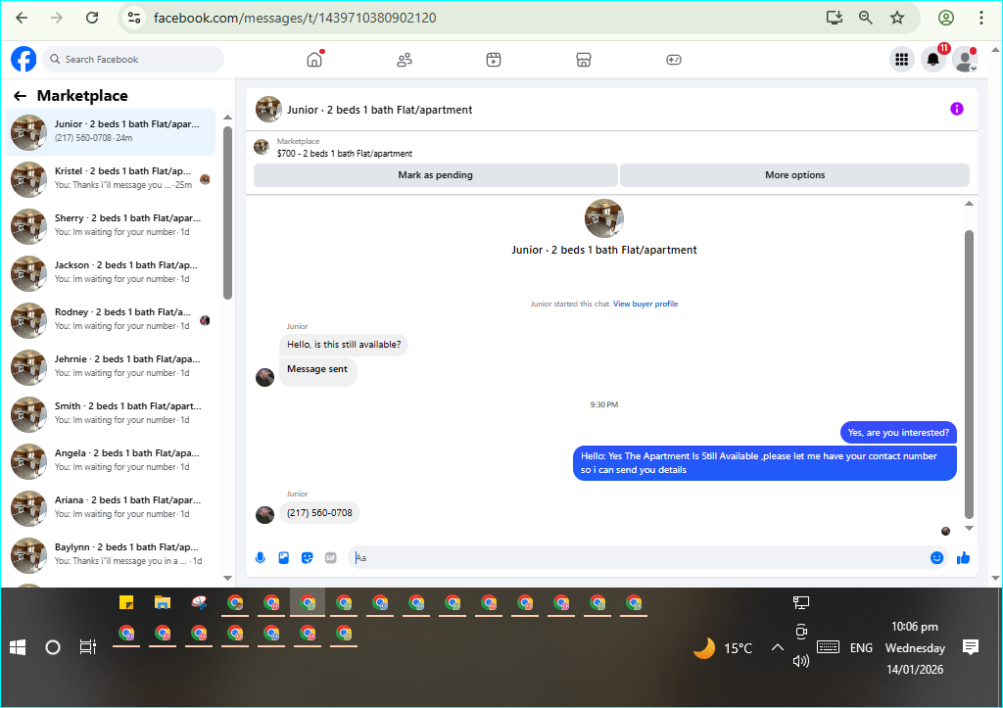Screen dimensions: 1003x708
Task: Open the volume control in tray
Action: click(x=801, y=661)
